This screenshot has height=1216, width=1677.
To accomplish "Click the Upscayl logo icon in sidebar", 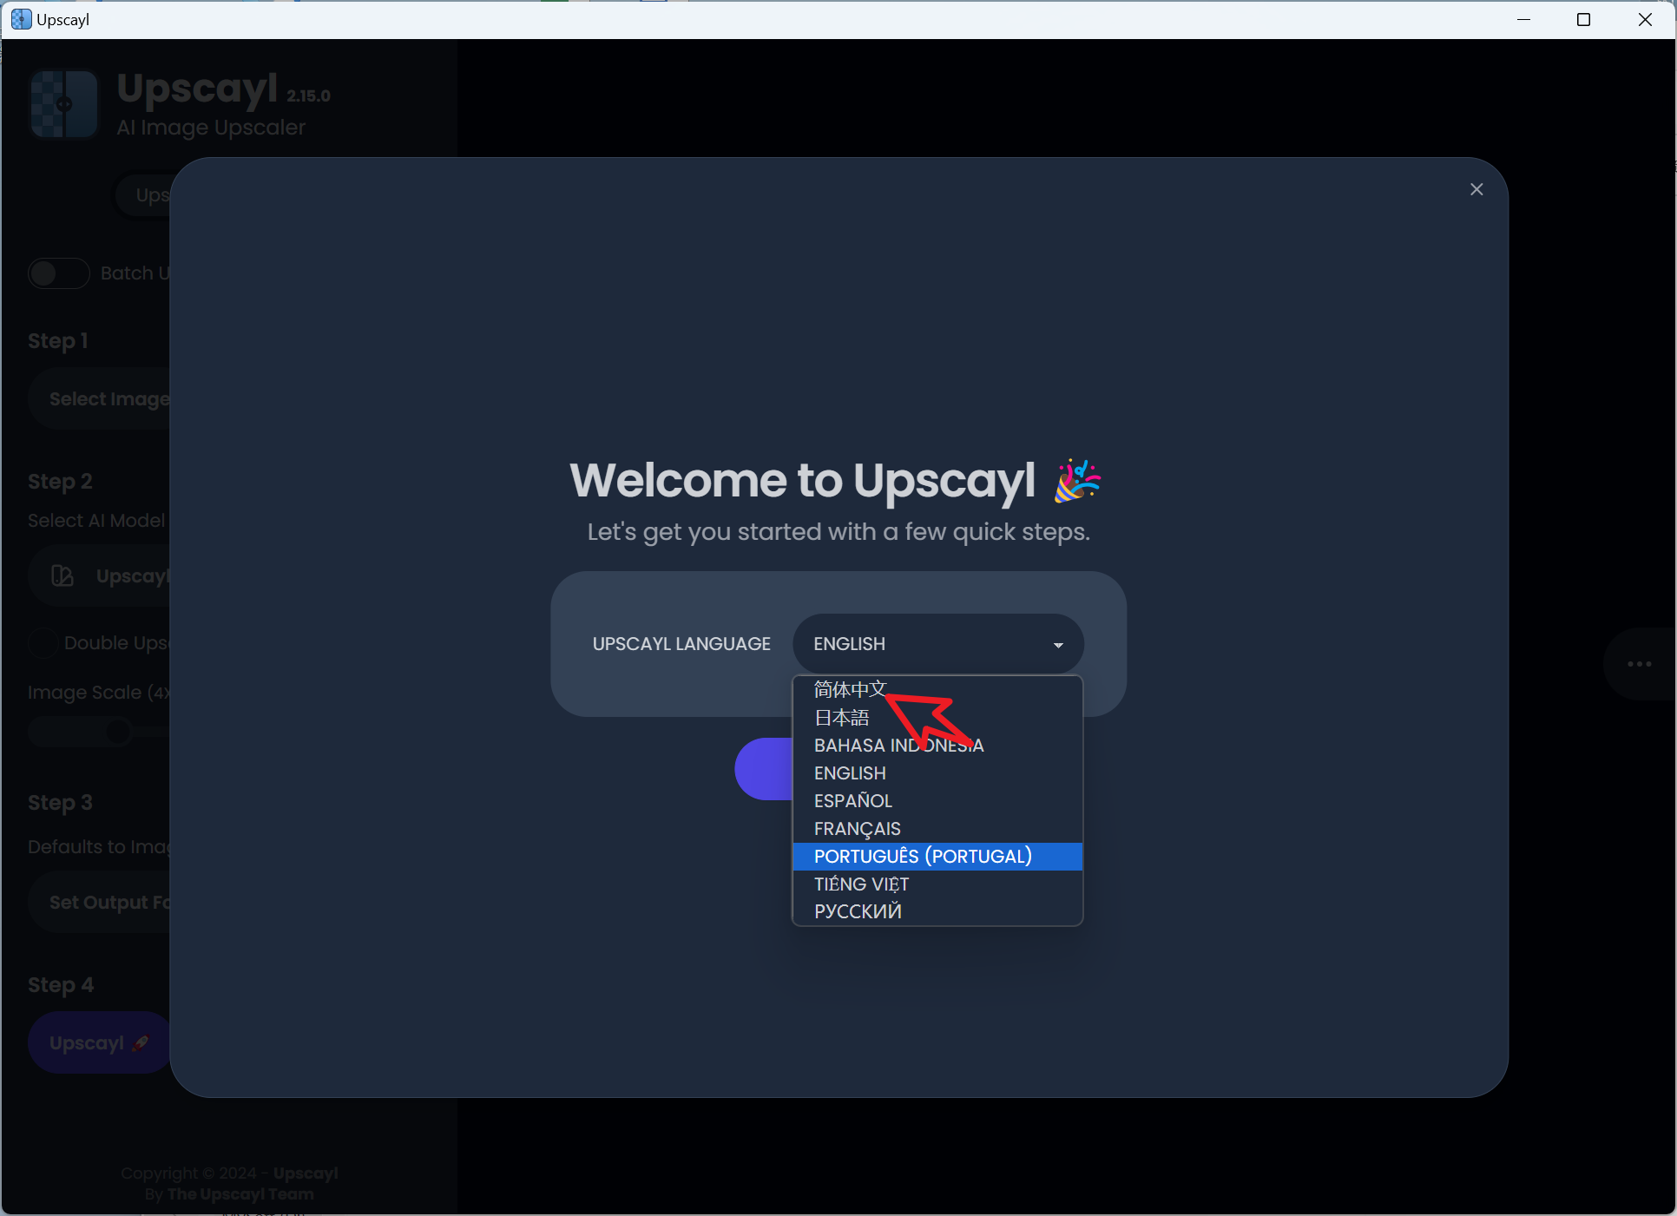I will [63, 104].
